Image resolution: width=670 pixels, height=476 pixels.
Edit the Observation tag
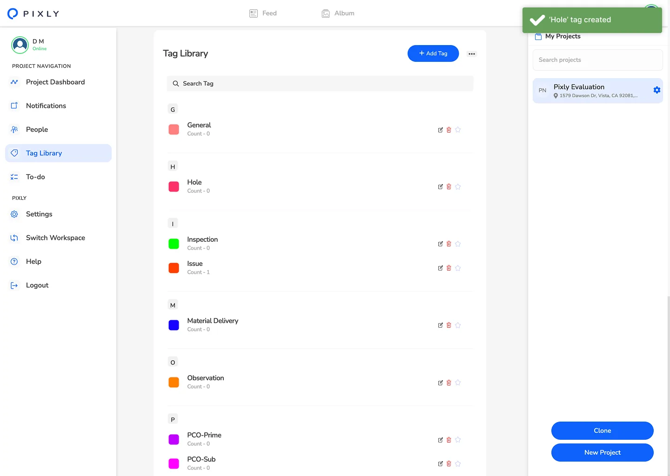[440, 383]
